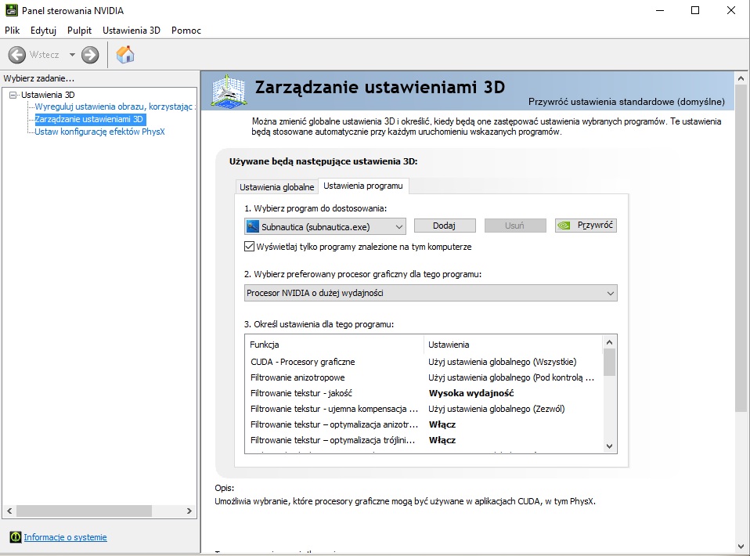Click the 3D settings header illustration
Image resolution: width=750 pixels, height=556 pixels.
(x=229, y=91)
